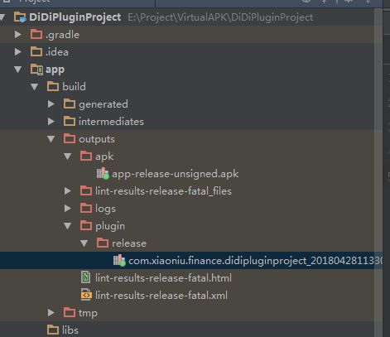Screen dimensions: 390x337
Task: Select the release label
Action: coord(129,243)
